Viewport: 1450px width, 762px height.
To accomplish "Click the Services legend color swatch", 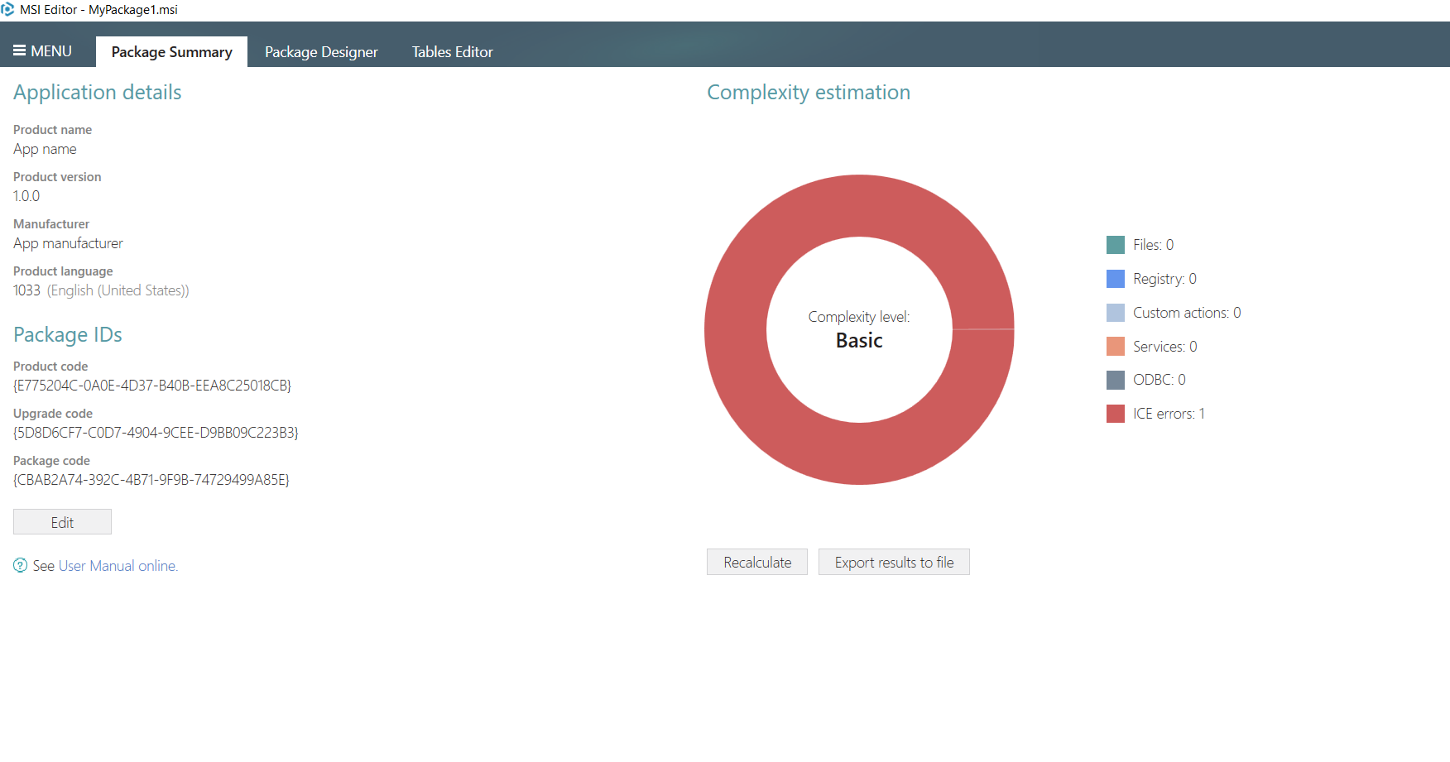I will pyautogui.click(x=1116, y=347).
